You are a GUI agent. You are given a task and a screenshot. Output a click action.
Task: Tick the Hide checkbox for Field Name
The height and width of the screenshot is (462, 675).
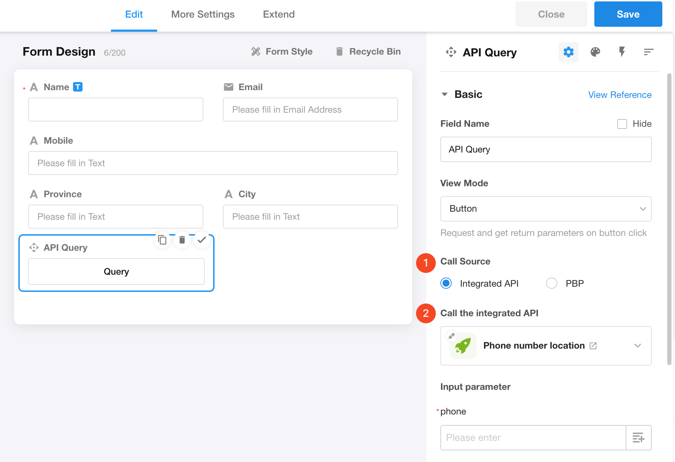pos(622,124)
